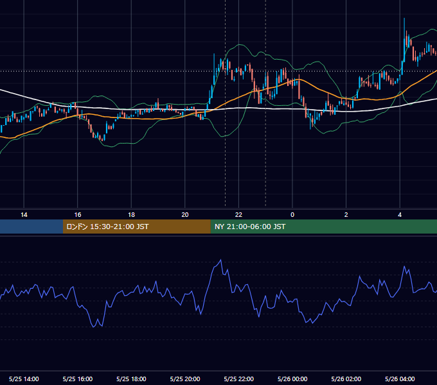
Task: Click the 5/25 16:00 label on the indicator axis
Action: pos(78,379)
